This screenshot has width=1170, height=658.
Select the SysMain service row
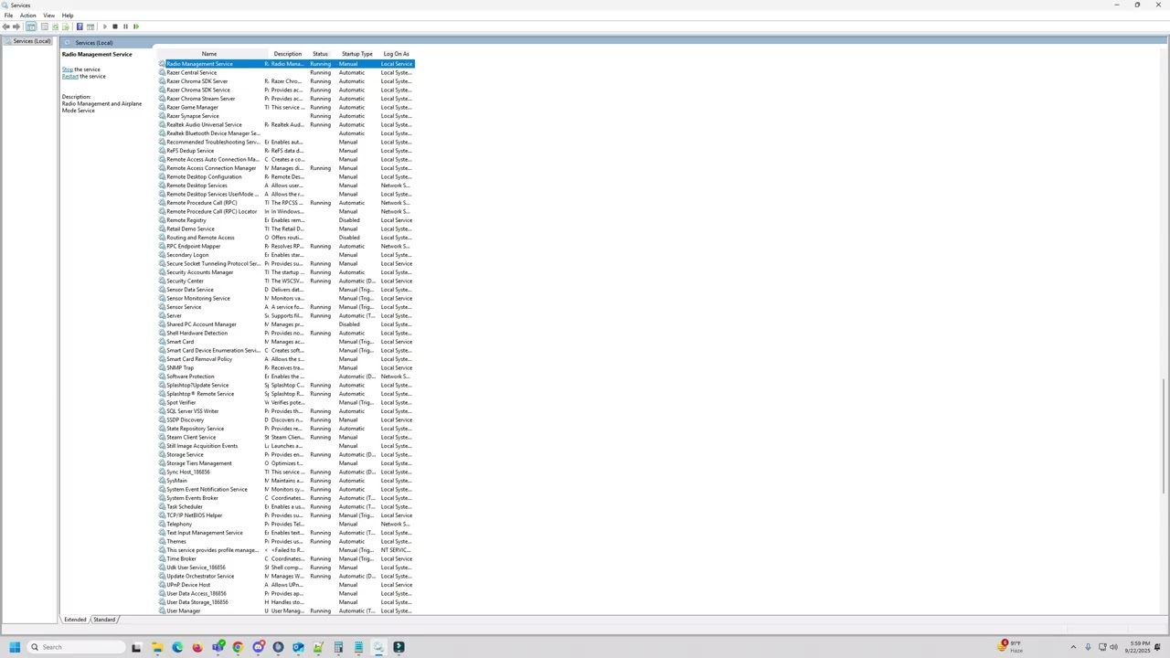click(x=286, y=481)
